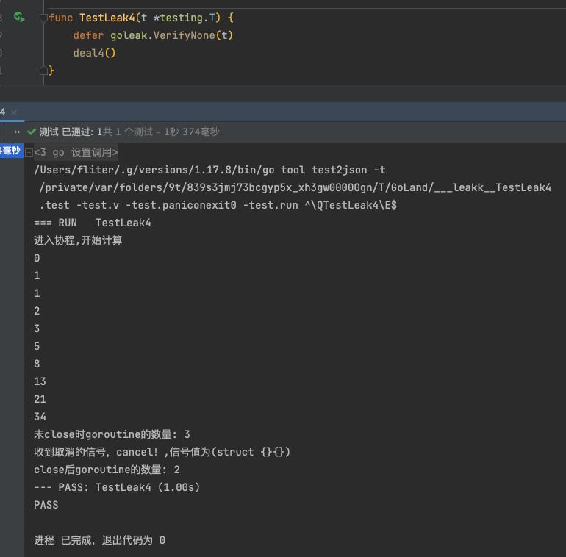Click the deal4() function call
This screenshot has width=566, height=557.
95,53
